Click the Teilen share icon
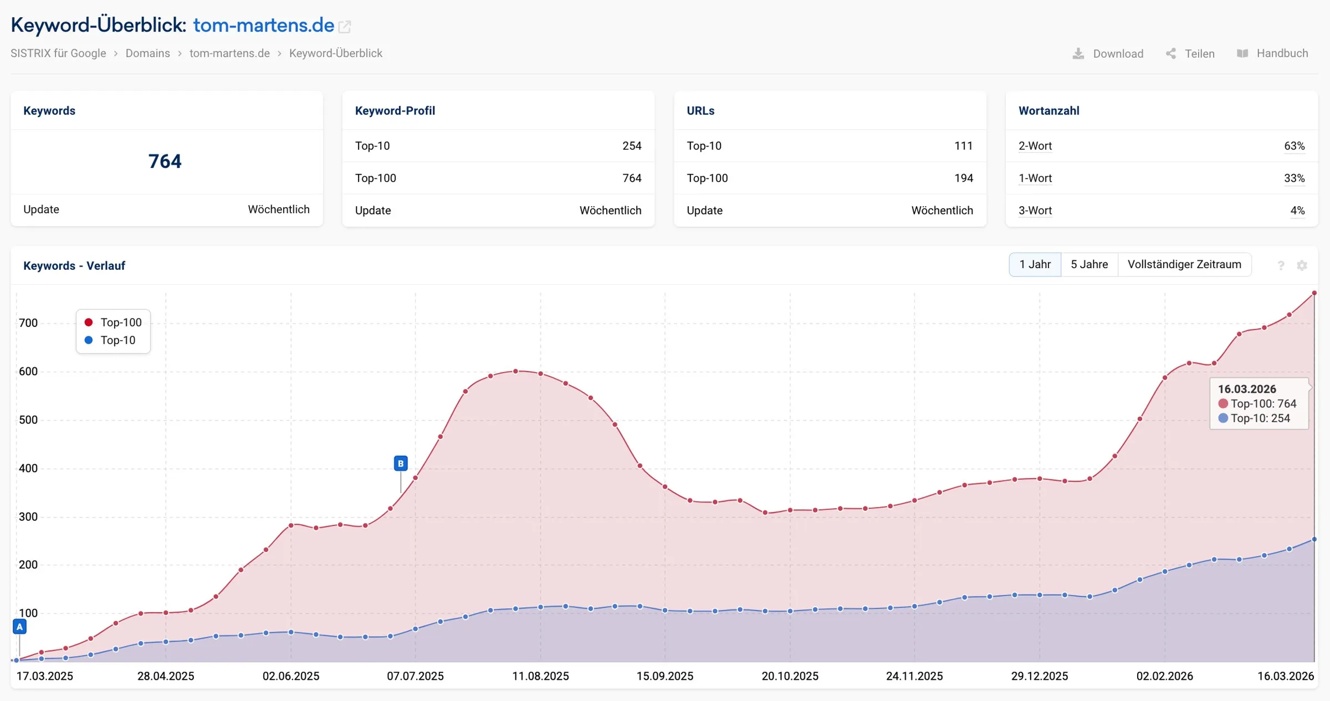 point(1170,53)
